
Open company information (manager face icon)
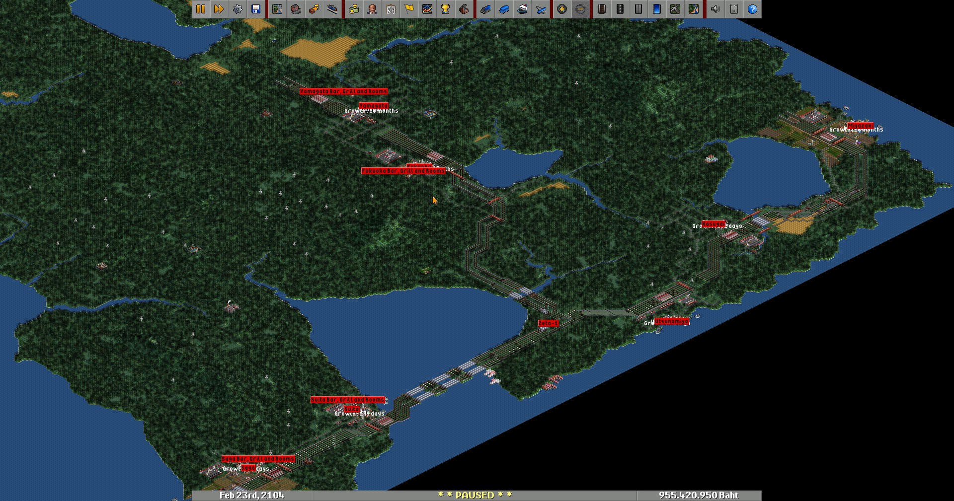coord(372,9)
